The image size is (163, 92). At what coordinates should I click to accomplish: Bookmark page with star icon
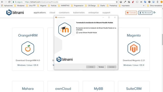click(x=117, y=2)
